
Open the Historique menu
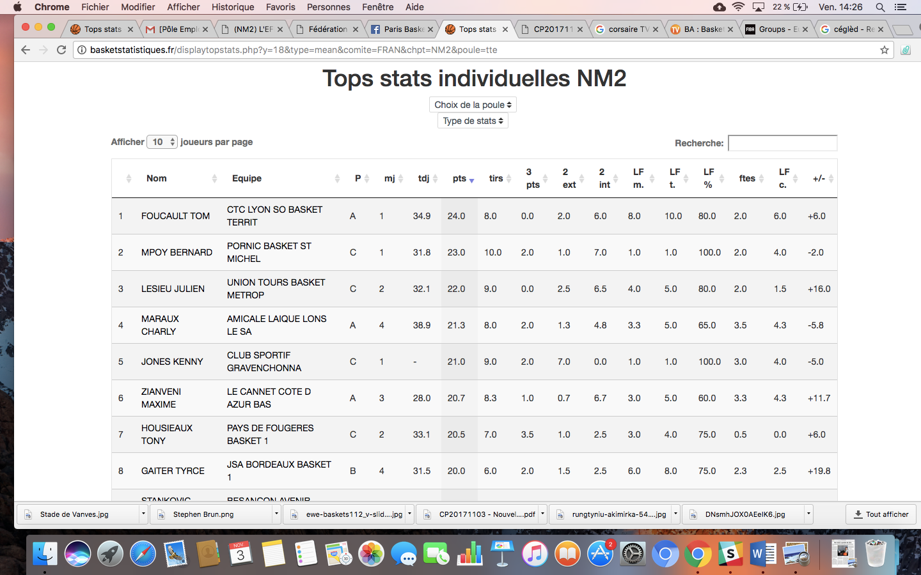click(233, 7)
